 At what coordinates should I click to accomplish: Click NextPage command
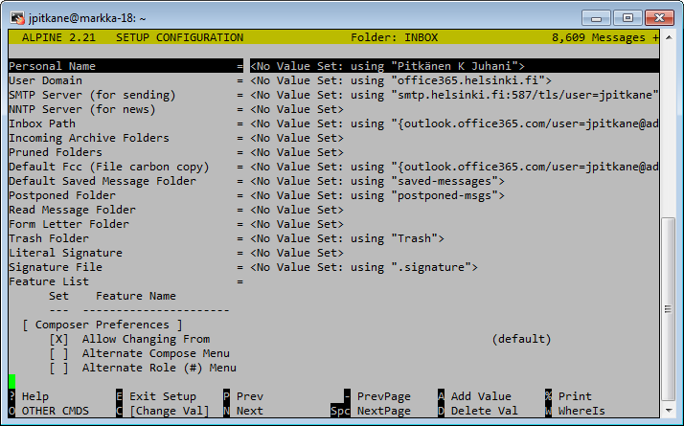coord(371,411)
